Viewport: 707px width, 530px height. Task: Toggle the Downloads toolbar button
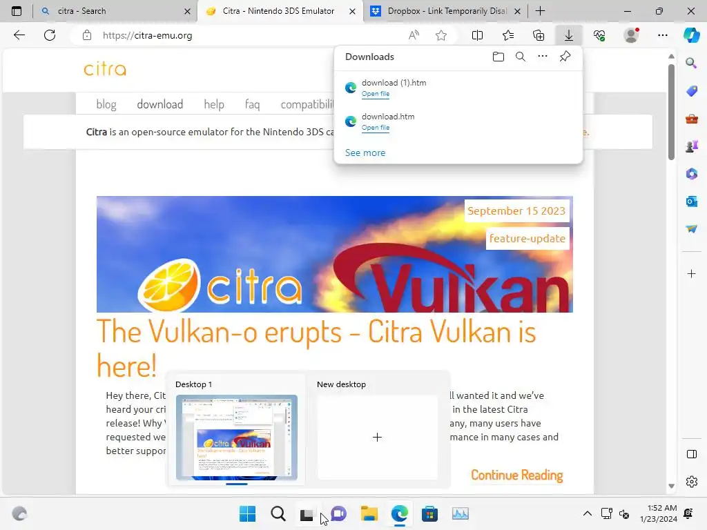click(569, 35)
